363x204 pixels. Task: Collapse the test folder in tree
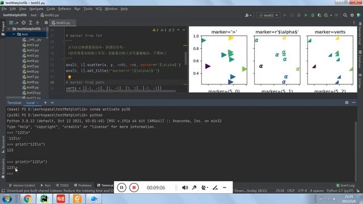pos(14,34)
